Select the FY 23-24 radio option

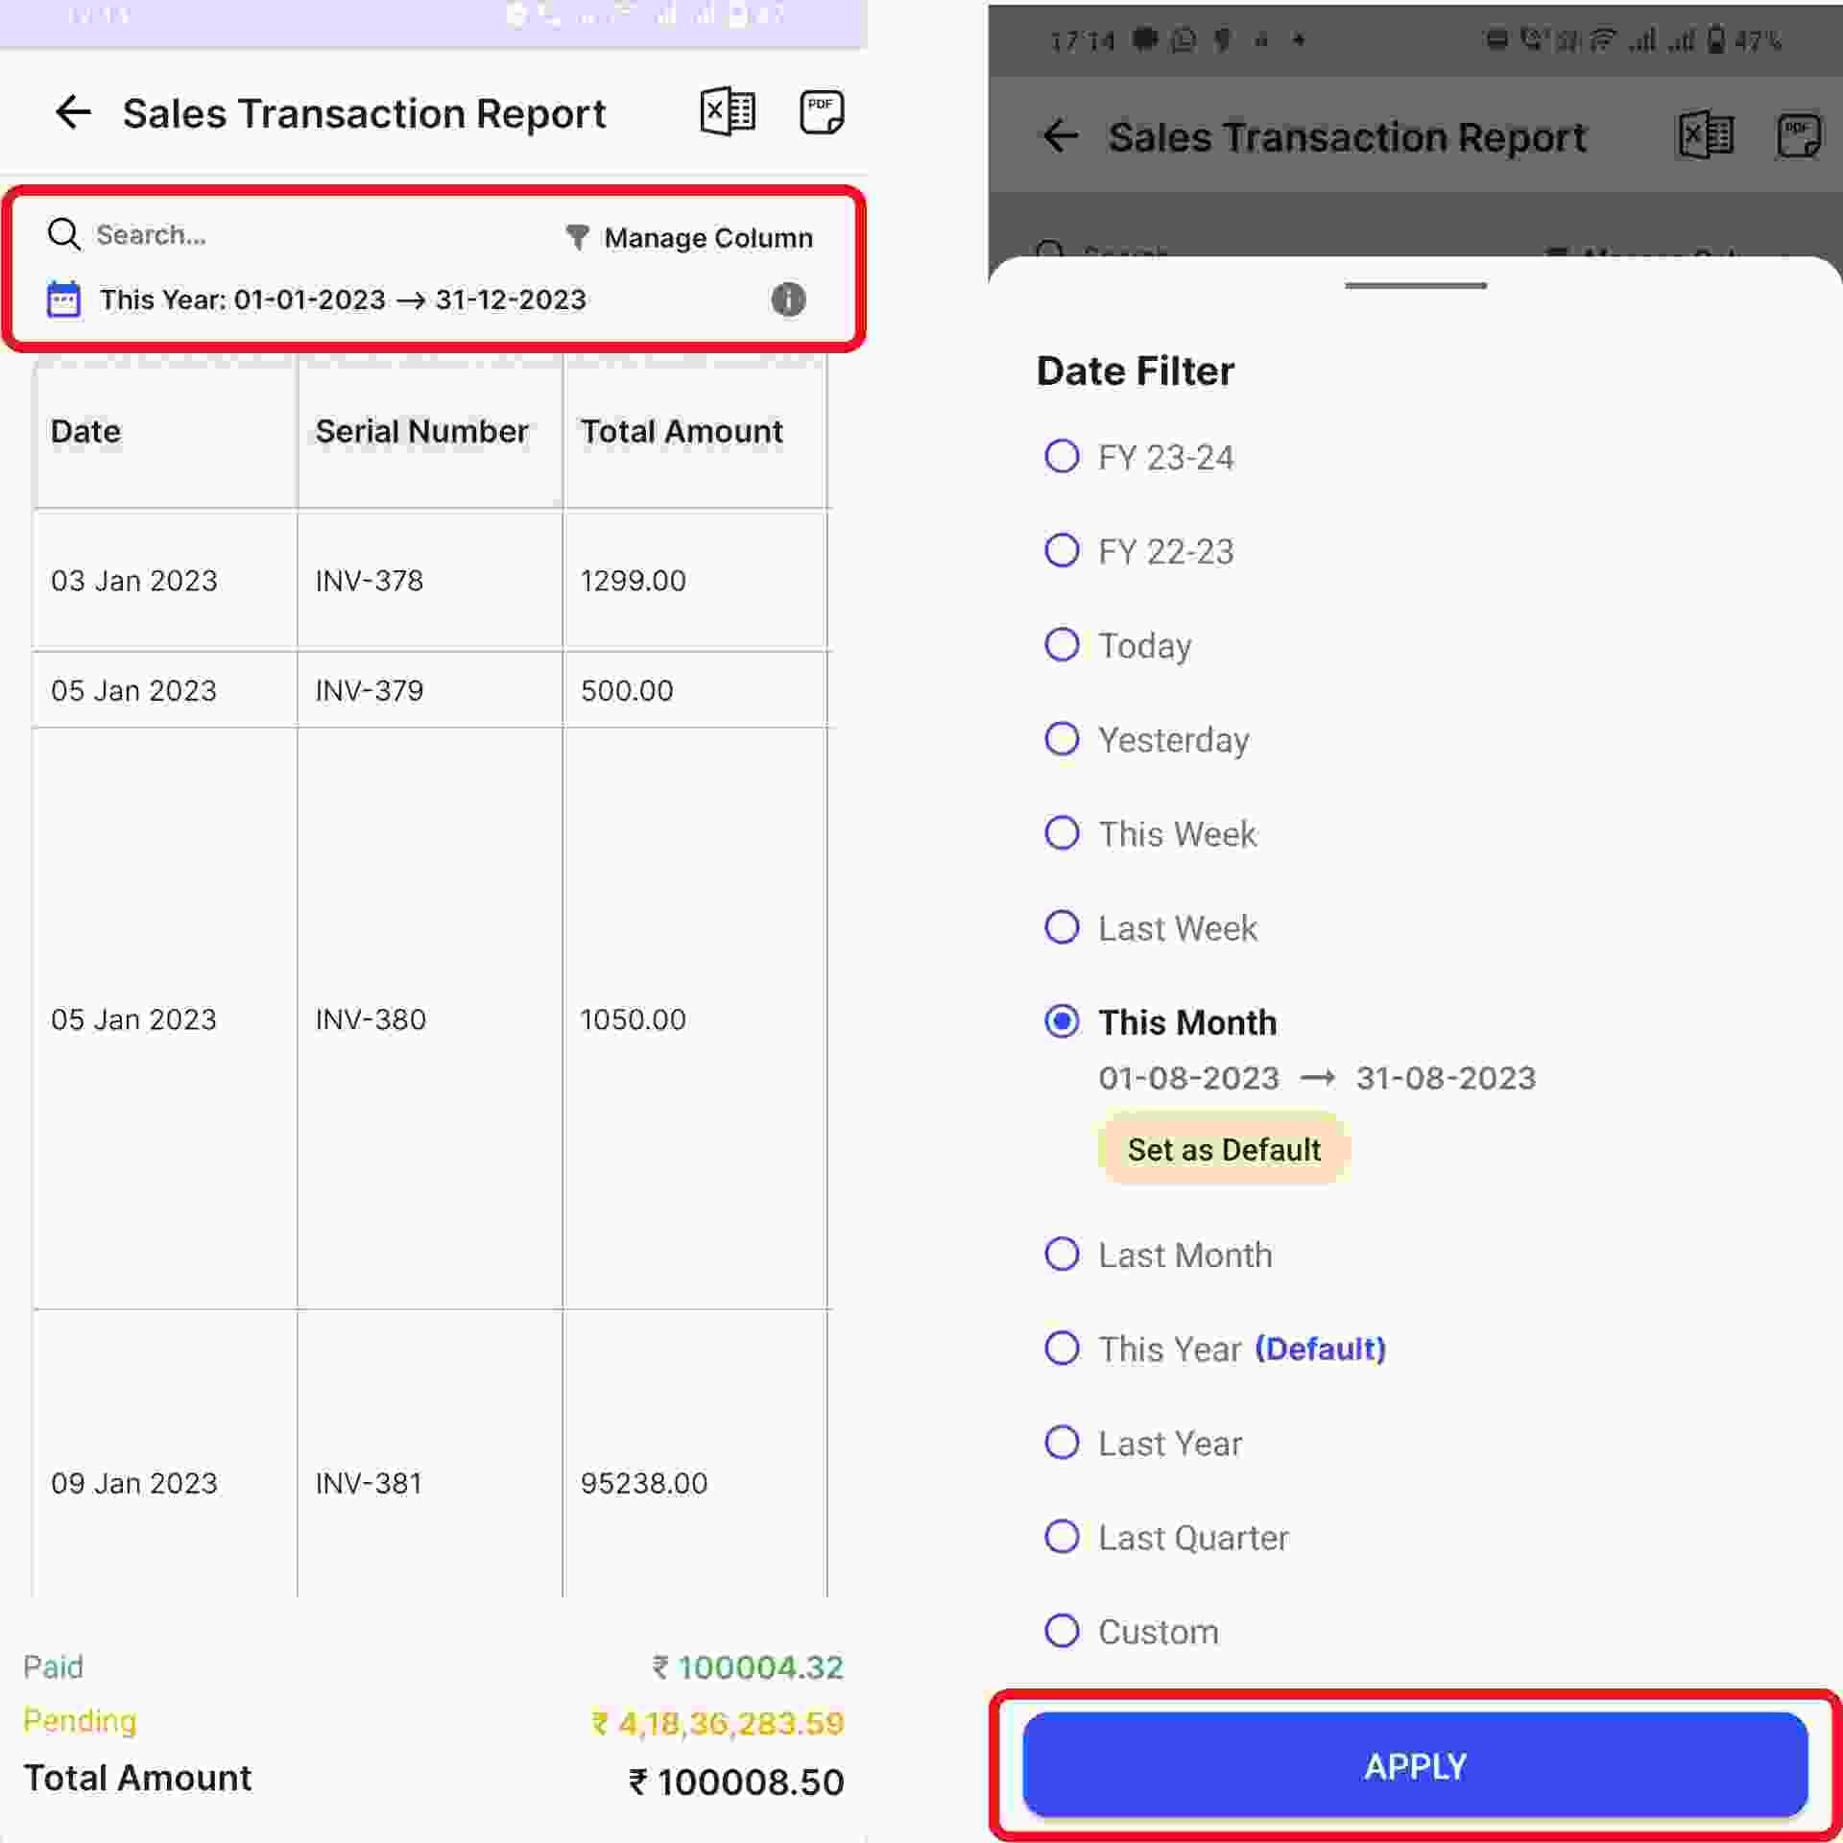click(x=1062, y=457)
